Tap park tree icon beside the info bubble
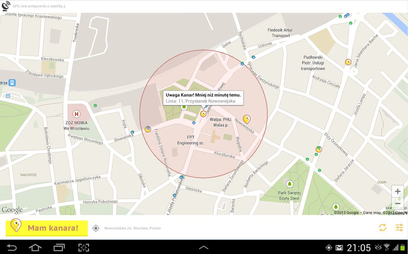 pyautogui.click(x=184, y=107)
